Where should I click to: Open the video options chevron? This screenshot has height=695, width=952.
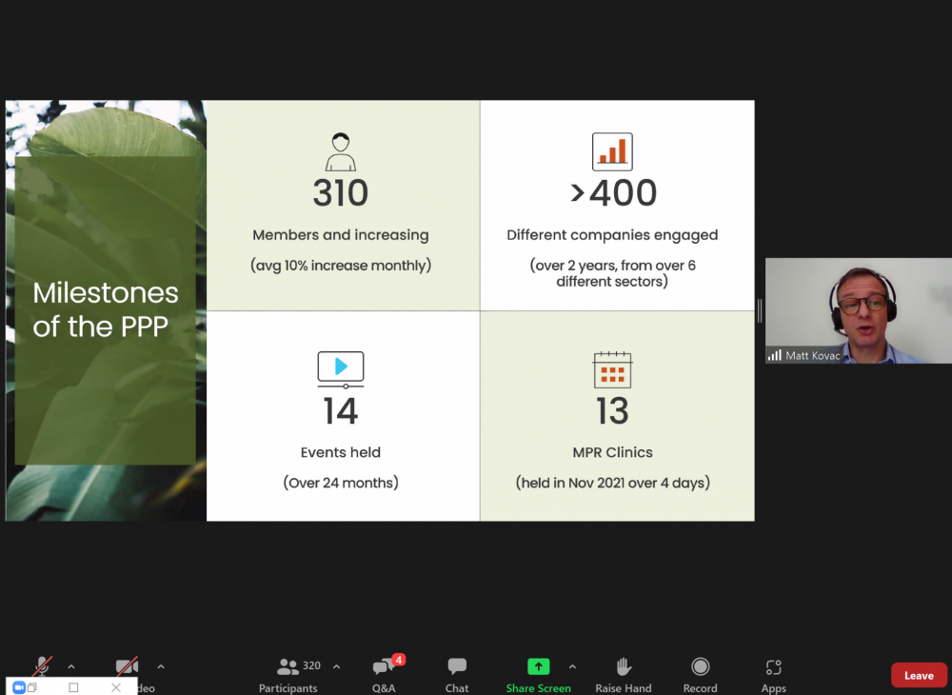click(x=161, y=666)
